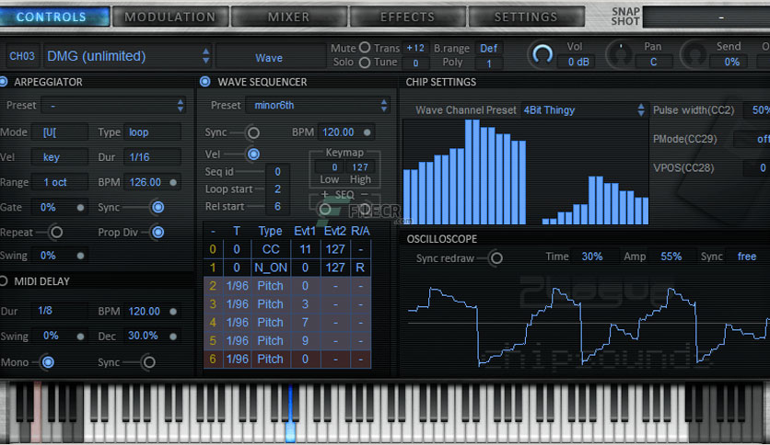Click the Trans +12 value

415,48
